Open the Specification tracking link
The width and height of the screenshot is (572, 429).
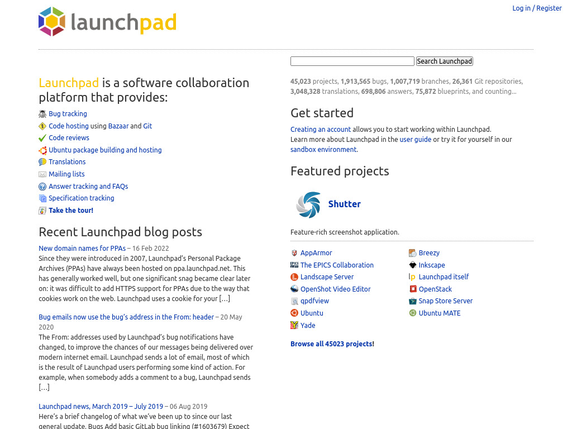82,198
